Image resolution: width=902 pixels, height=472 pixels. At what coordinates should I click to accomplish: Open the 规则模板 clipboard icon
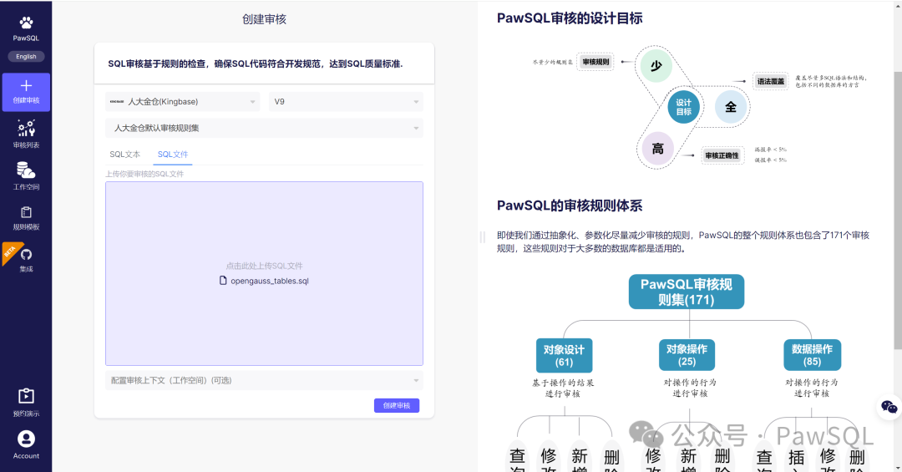coord(26,212)
